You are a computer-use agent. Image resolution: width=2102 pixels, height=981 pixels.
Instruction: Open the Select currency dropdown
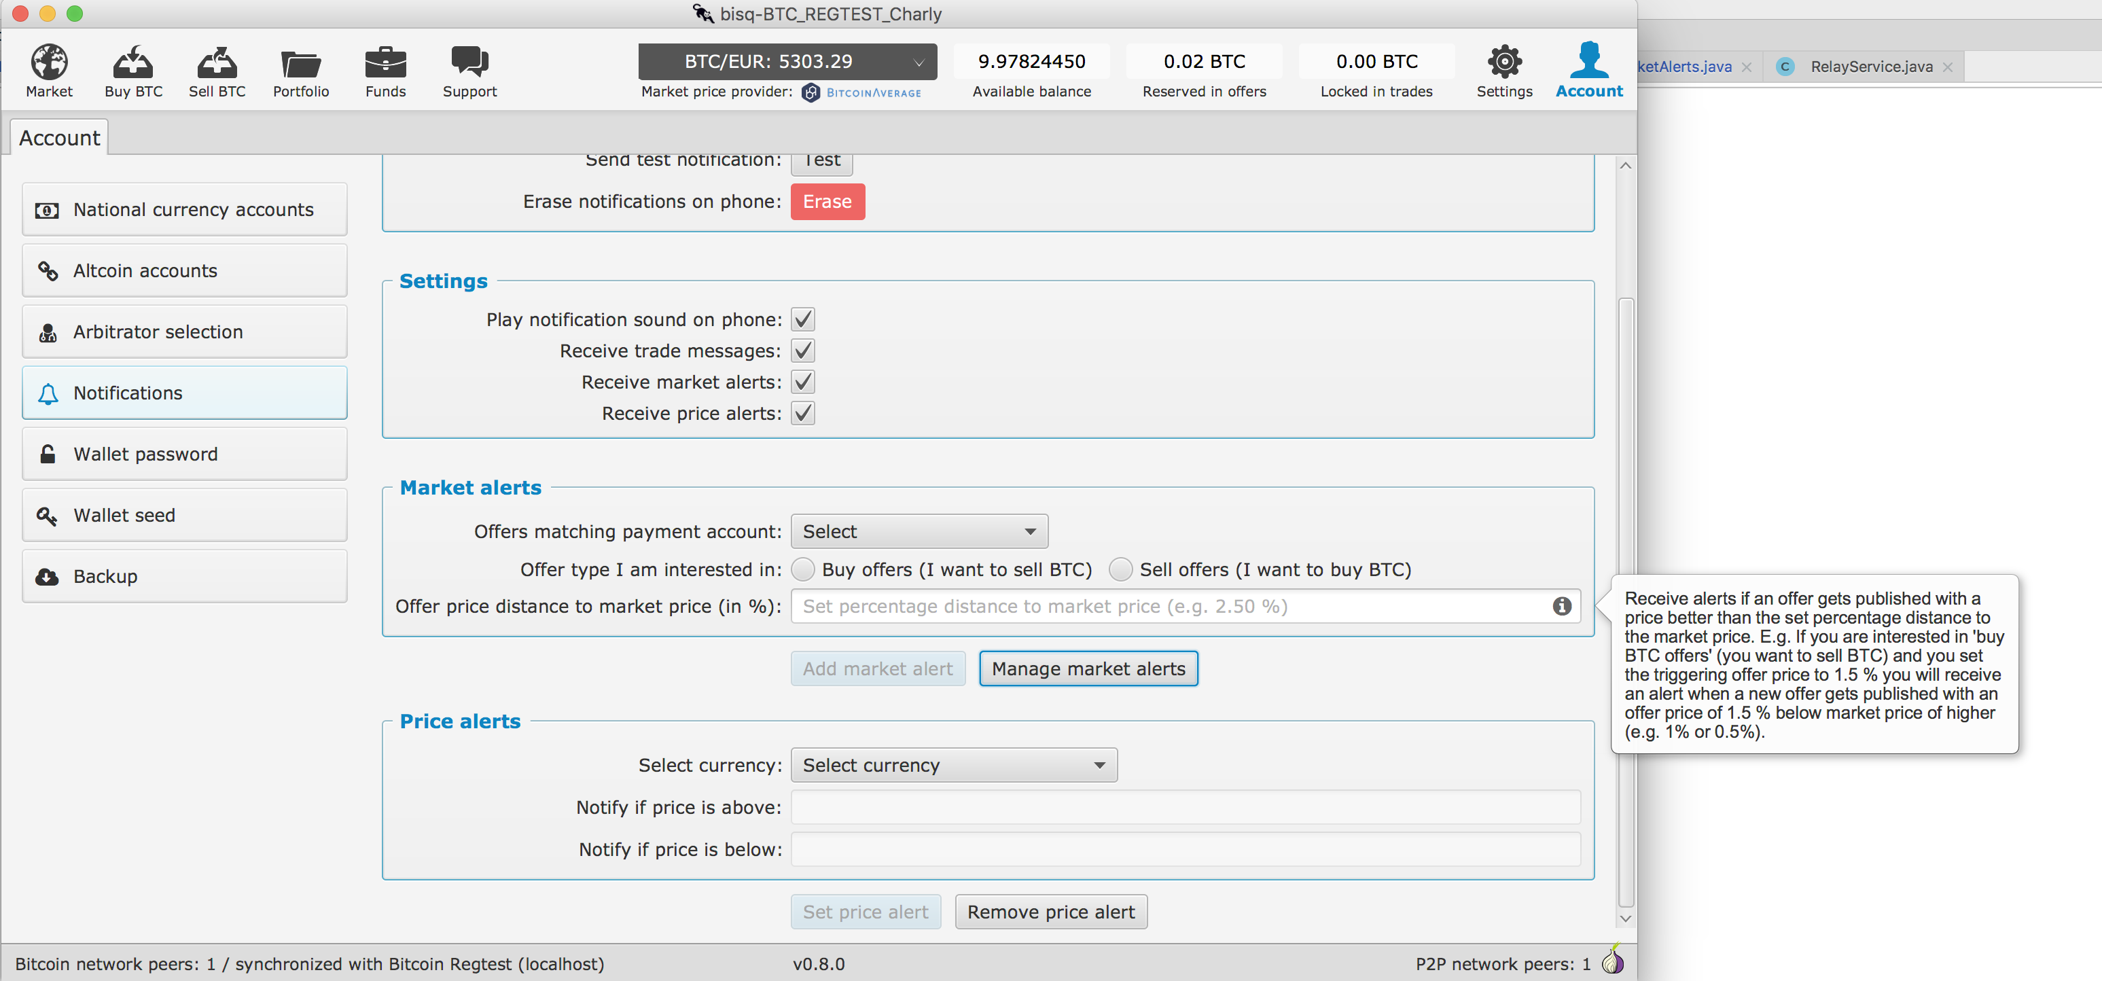point(954,765)
